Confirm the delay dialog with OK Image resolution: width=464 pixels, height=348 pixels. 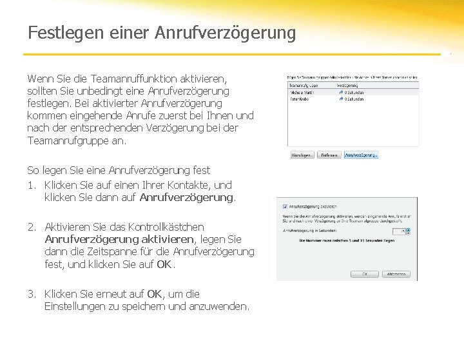tap(365, 274)
